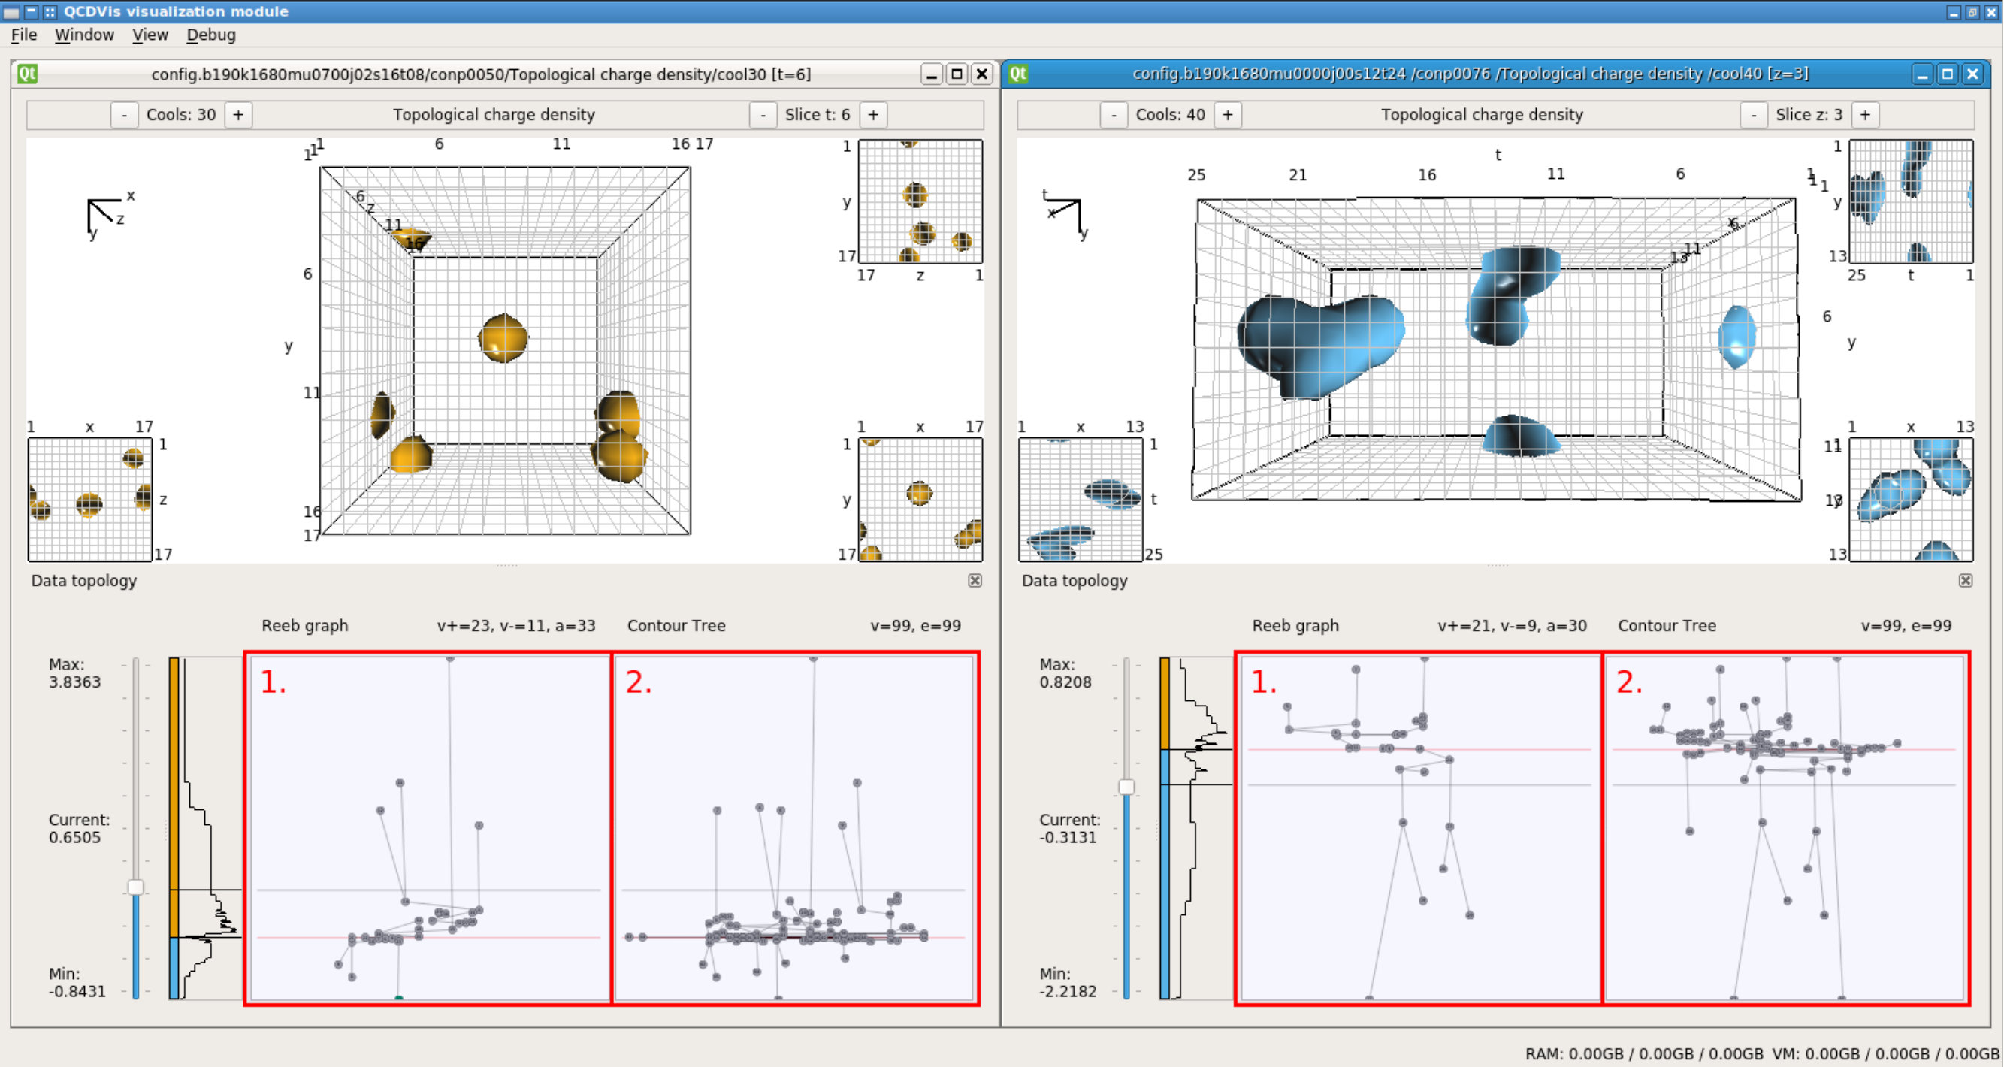This screenshot has height=1067, width=2004.
Task: Decrease Slice t value in left window
Action: (x=763, y=115)
